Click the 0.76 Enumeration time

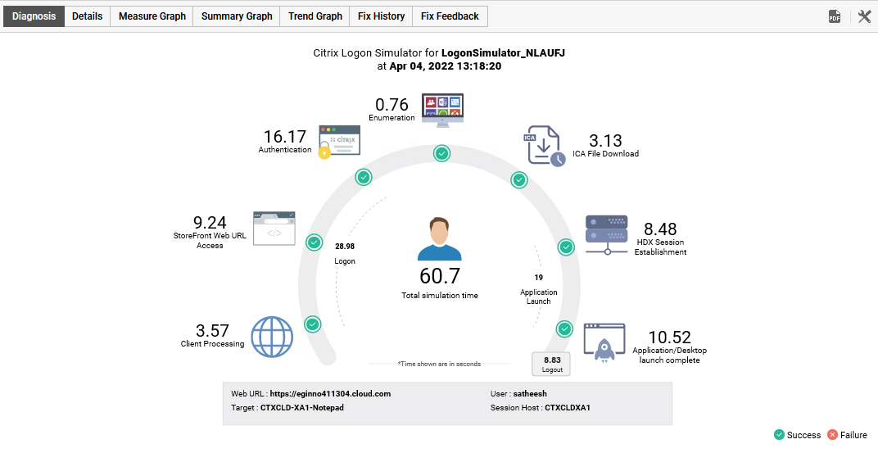tap(391, 105)
